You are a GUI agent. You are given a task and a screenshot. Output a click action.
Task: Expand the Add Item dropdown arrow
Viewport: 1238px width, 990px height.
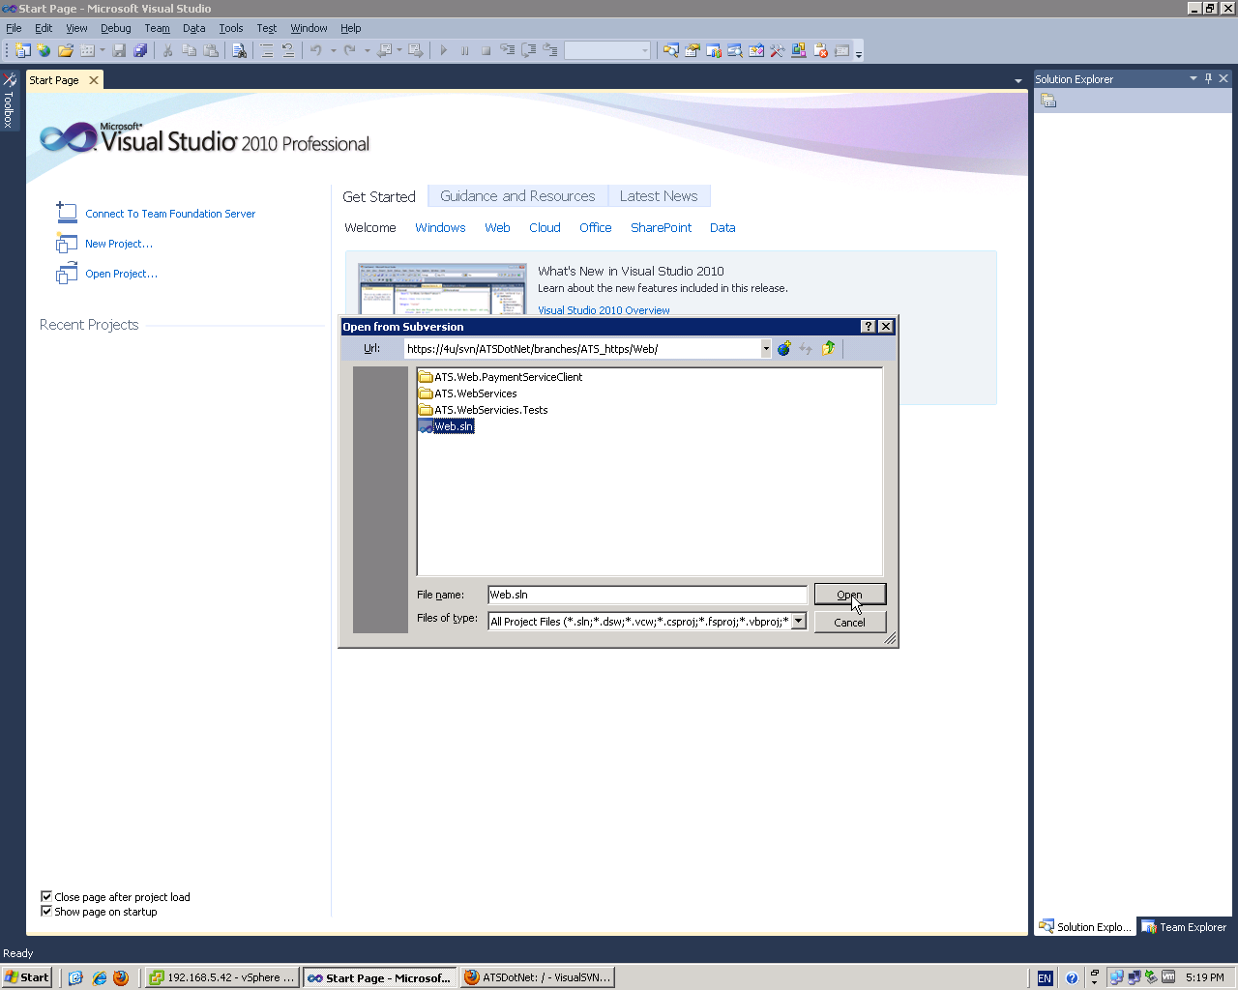[103, 50]
